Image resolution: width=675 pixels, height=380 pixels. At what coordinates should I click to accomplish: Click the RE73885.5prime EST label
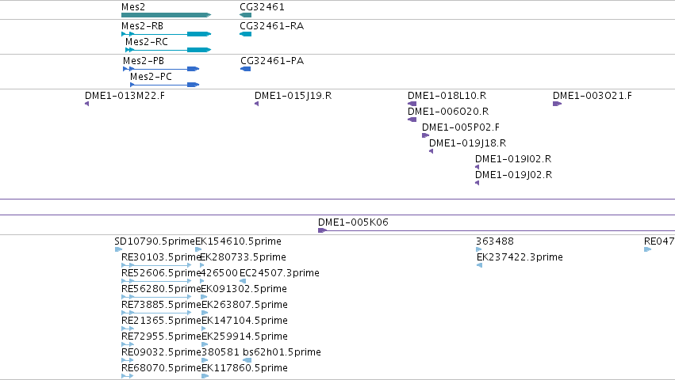(x=162, y=305)
